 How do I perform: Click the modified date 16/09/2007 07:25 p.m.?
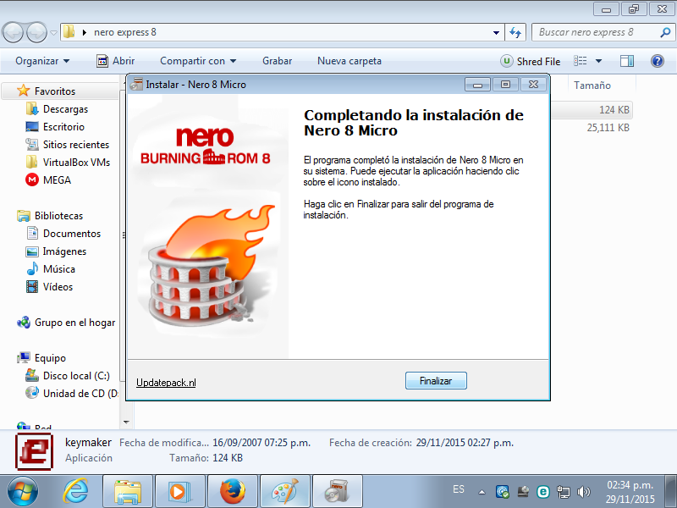(261, 443)
